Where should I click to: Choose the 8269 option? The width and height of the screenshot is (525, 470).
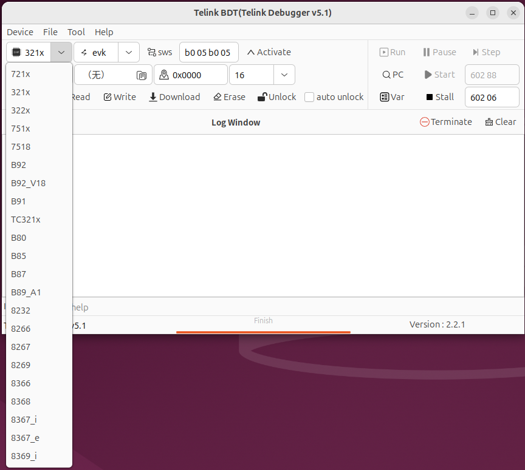click(39, 365)
